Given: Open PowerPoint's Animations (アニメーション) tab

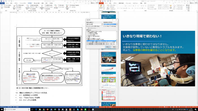Looking at the screenshot, I should coord(128,3).
